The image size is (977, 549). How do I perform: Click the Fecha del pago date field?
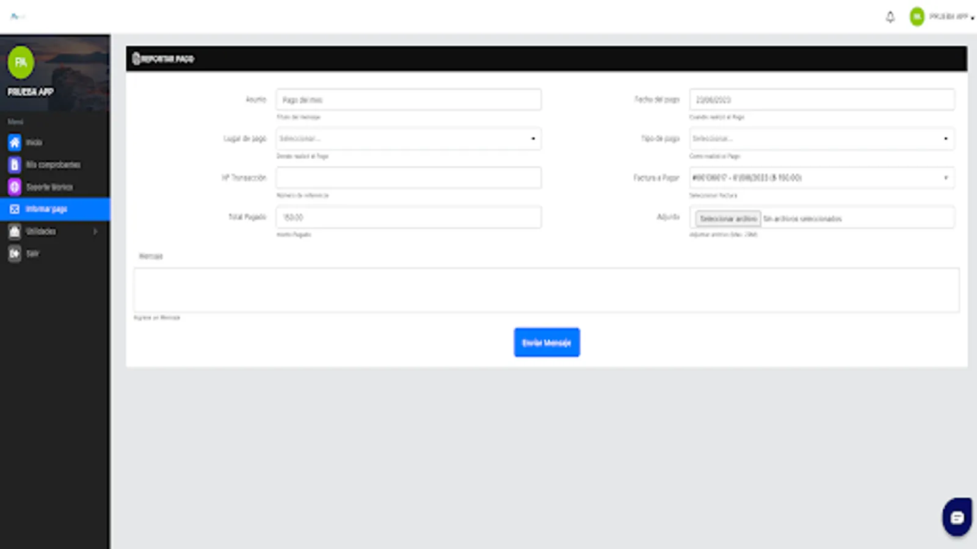click(x=822, y=99)
